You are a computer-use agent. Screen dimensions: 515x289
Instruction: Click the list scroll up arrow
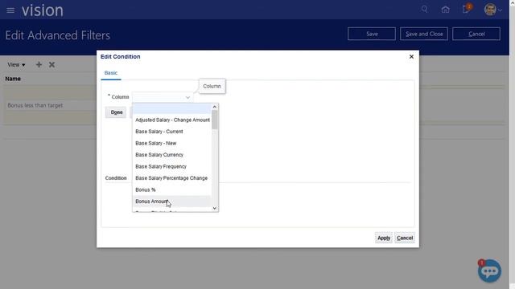215,107
